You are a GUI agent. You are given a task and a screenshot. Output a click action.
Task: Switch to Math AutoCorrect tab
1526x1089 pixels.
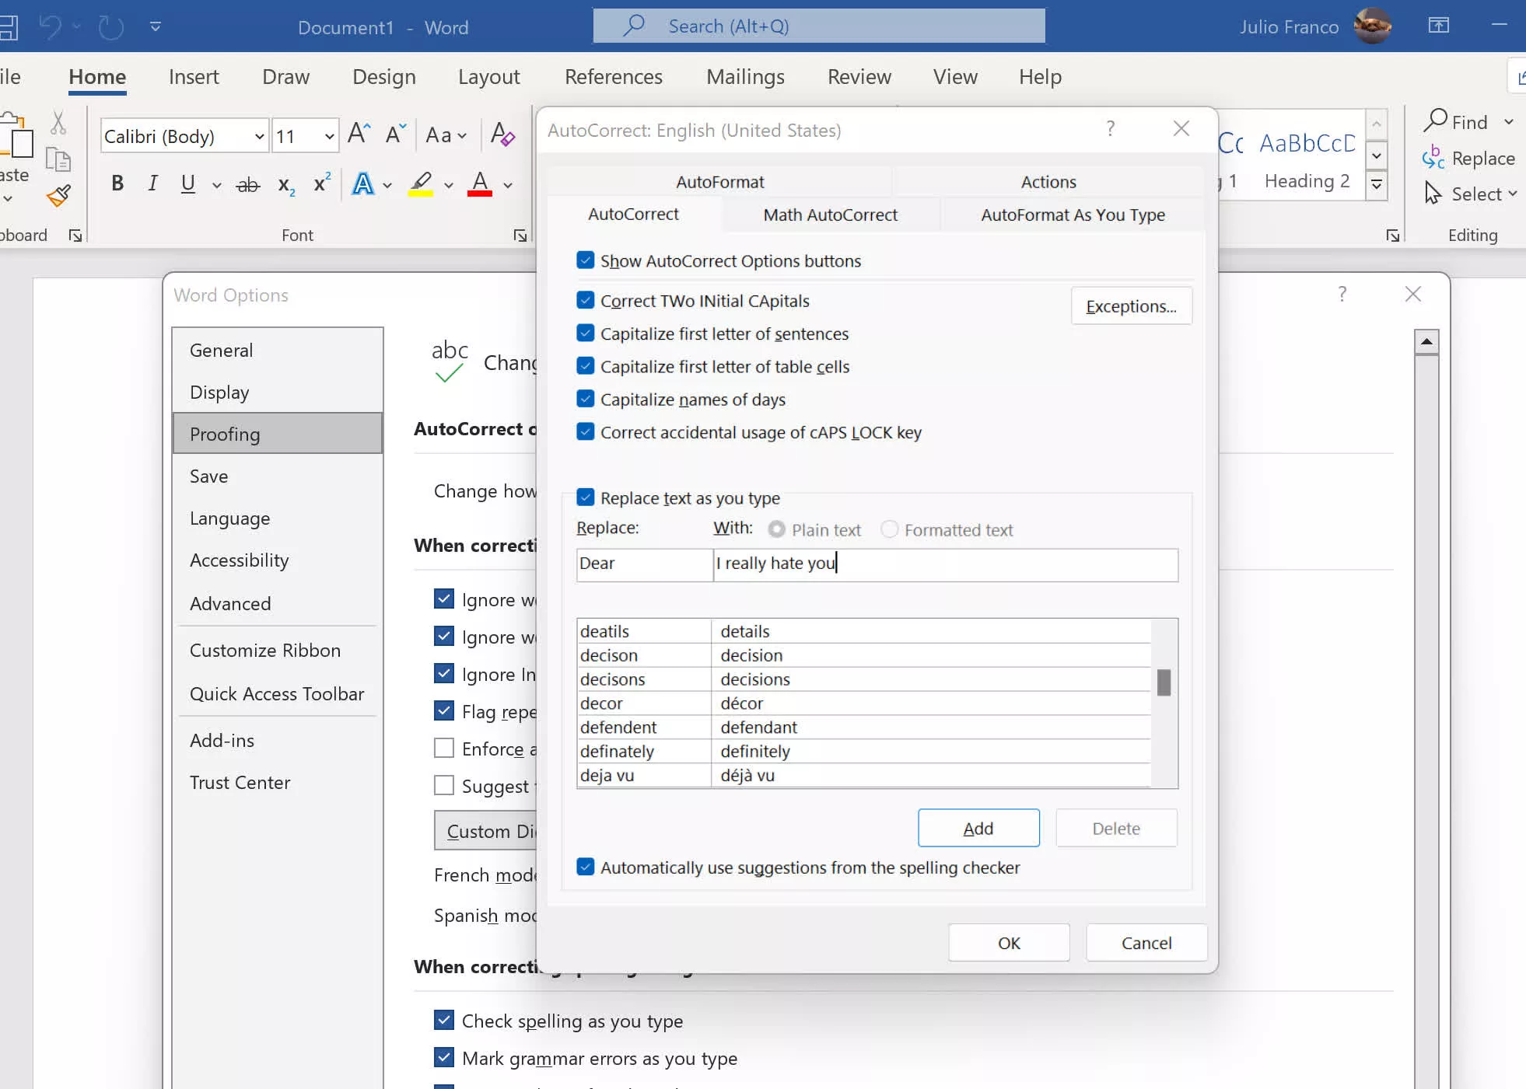(x=830, y=215)
